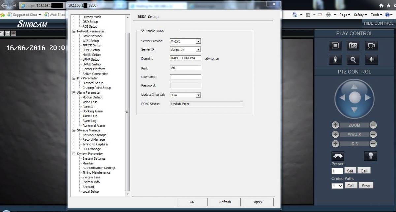
Task: Click the Preset number input field
Action: (337, 171)
